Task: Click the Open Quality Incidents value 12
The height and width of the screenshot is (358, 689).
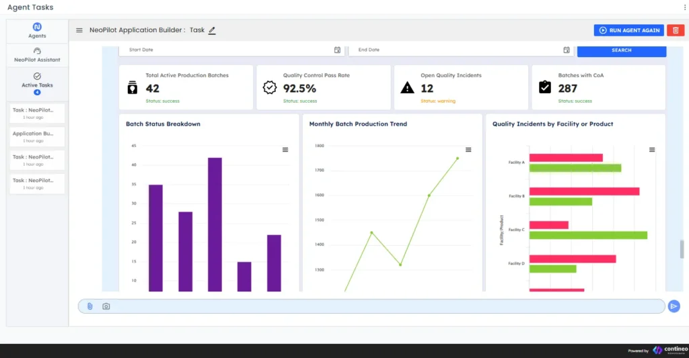Action: [427, 88]
